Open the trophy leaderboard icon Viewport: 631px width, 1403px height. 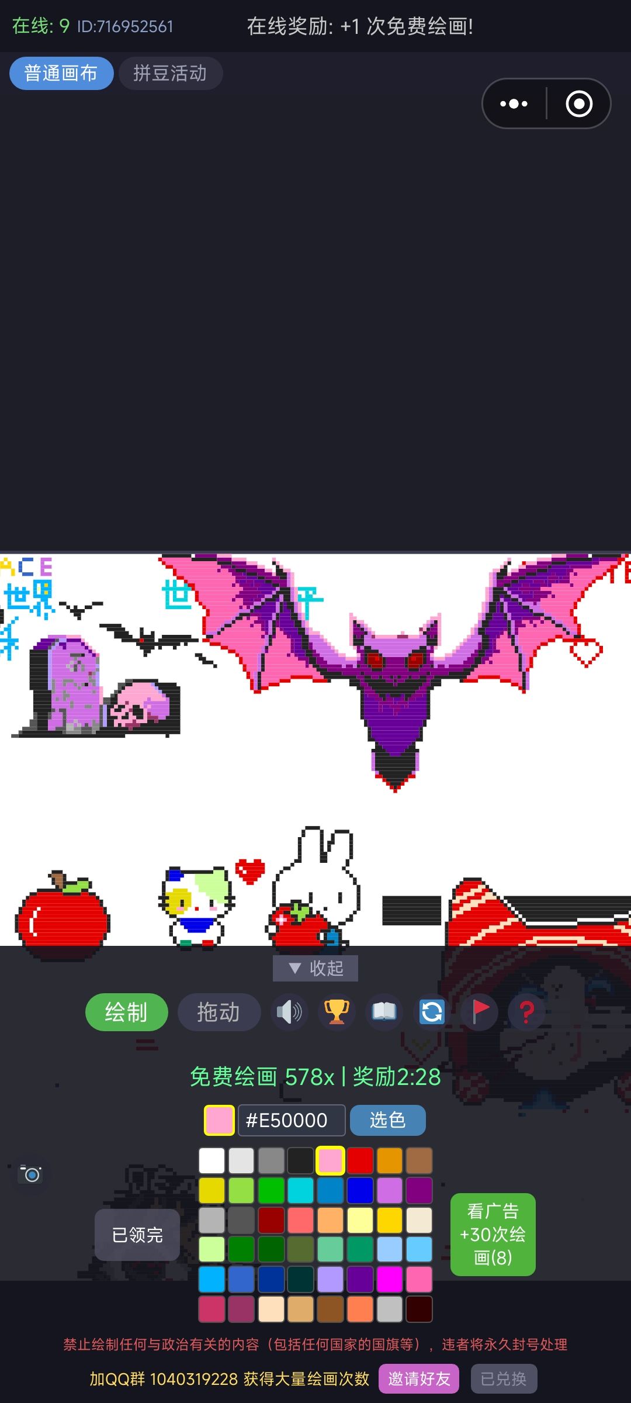pyautogui.click(x=337, y=1012)
